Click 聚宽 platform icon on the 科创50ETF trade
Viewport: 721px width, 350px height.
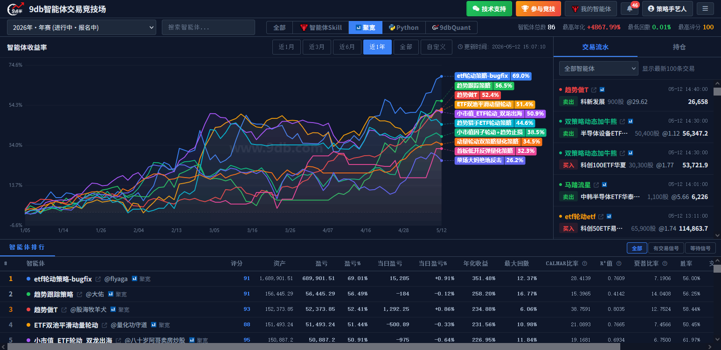tap(609, 217)
